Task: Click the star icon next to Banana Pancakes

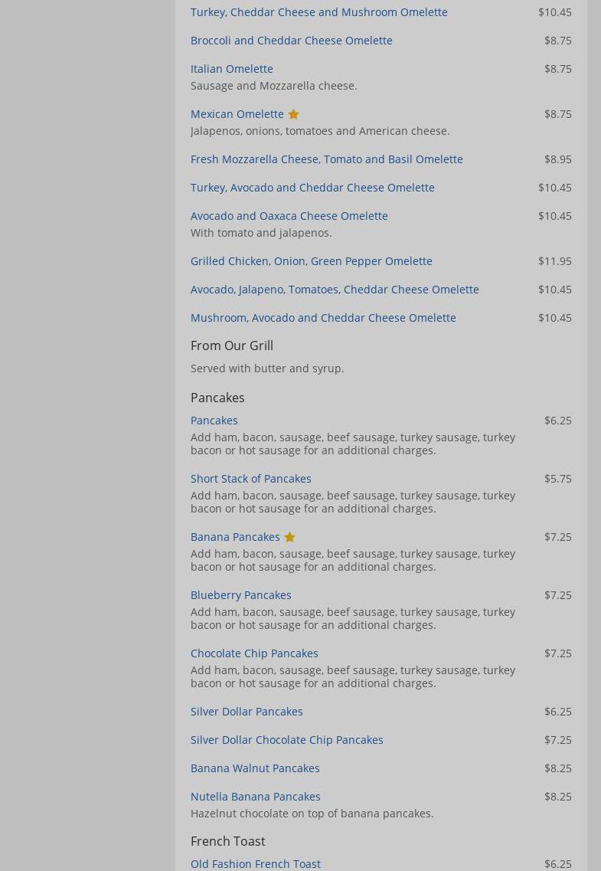Action: (x=289, y=537)
